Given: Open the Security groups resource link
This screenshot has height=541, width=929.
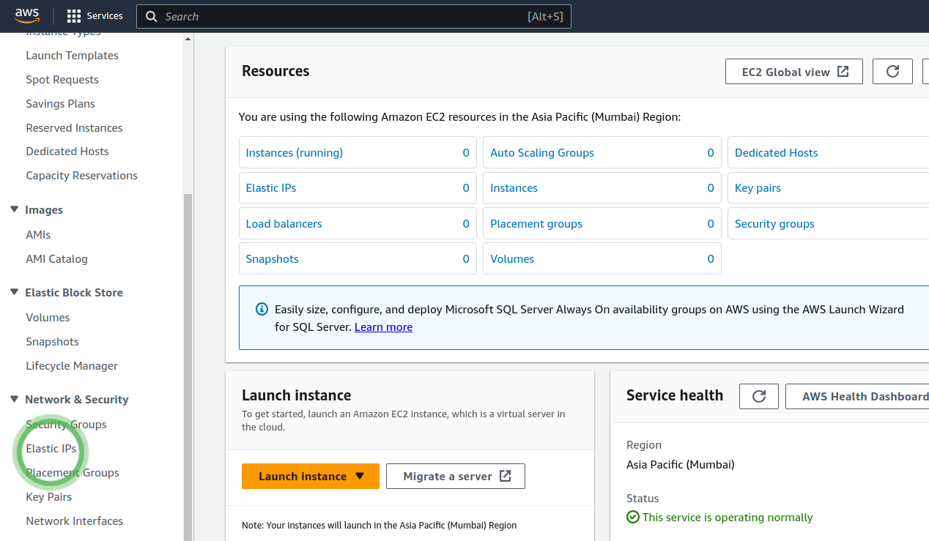Looking at the screenshot, I should click(x=774, y=224).
